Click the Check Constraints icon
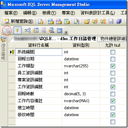 pyautogui.click(x=59, y=31)
